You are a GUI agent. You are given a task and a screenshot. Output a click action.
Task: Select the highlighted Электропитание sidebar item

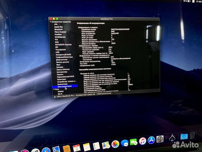click(65, 86)
